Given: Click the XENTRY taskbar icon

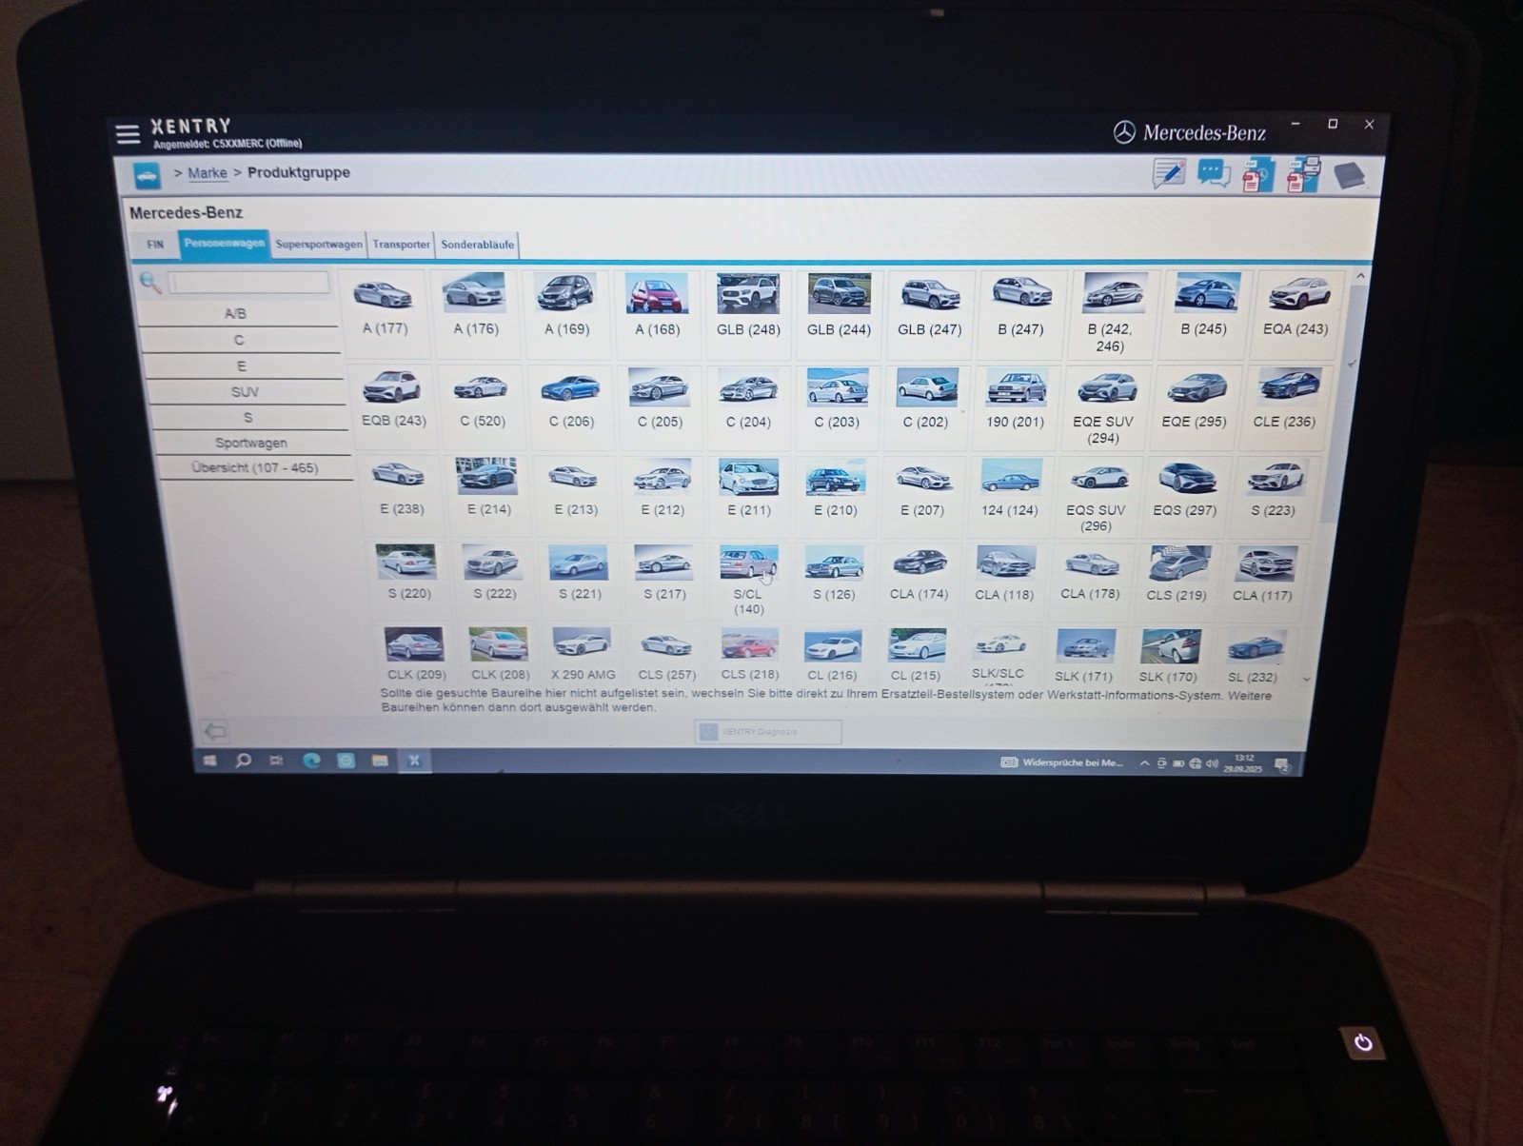Looking at the screenshot, I should click(x=414, y=761).
